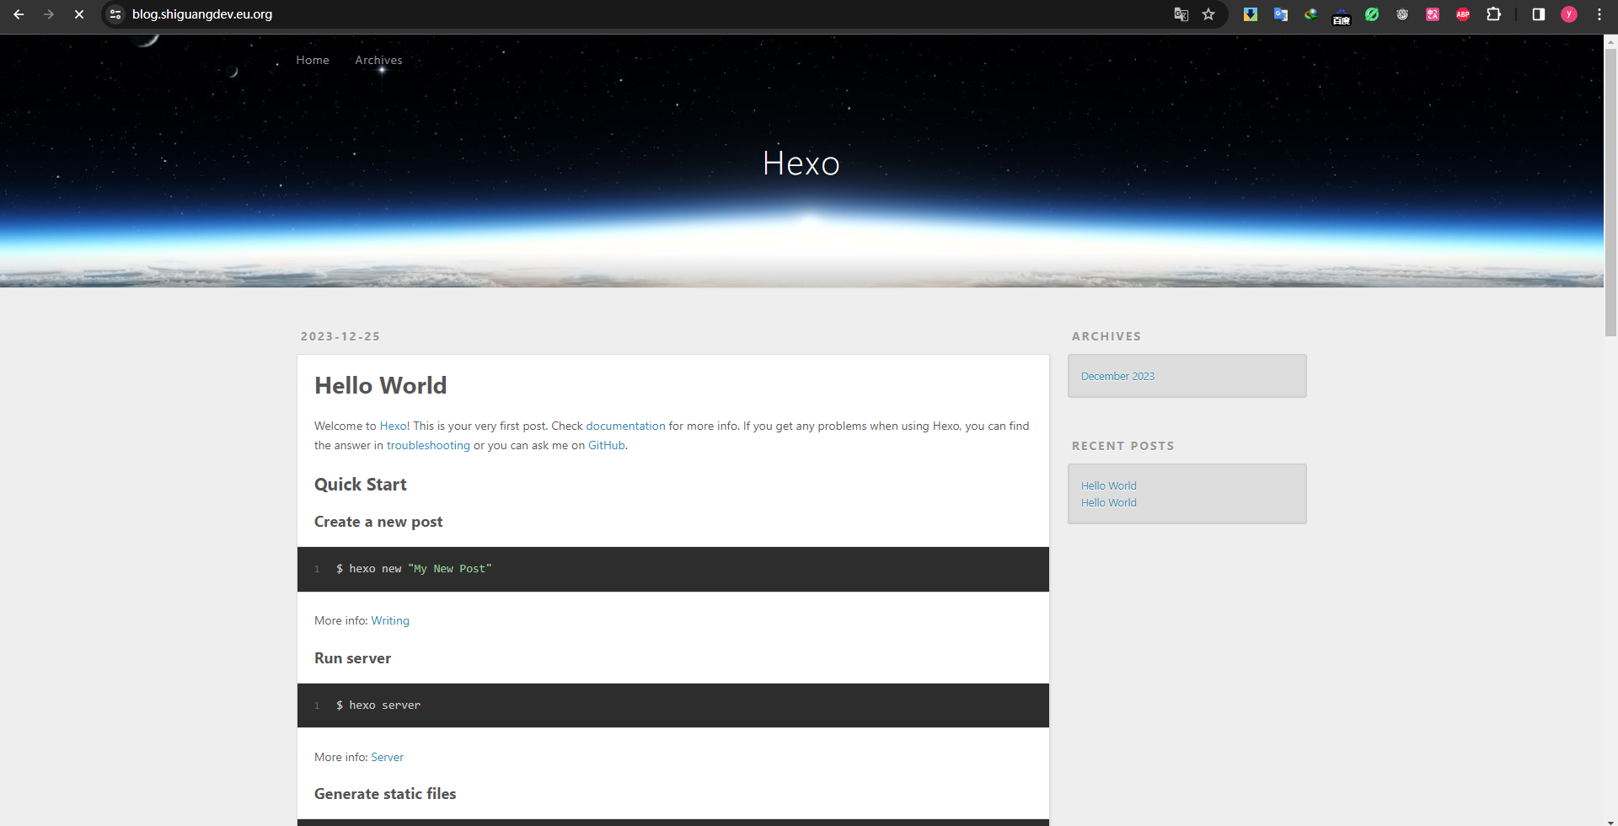This screenshot has width=1618, height=826.
Task: Click the scrollbar up arrow
Action: point(1610,40)
